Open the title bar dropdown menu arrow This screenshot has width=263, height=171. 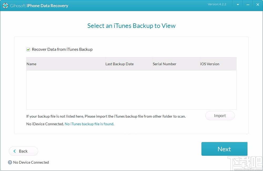(238, 5)
